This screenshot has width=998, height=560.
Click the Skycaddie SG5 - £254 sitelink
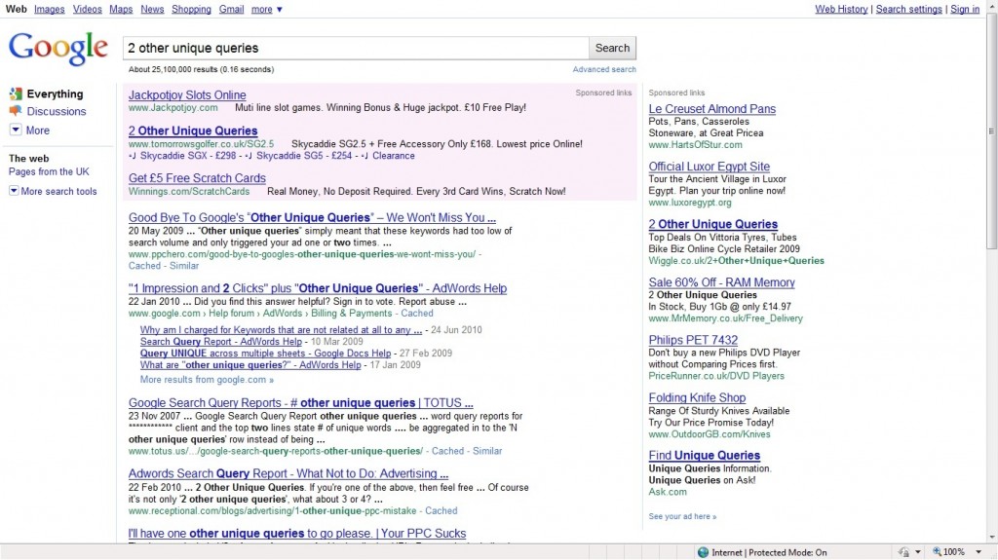point(304,156)
